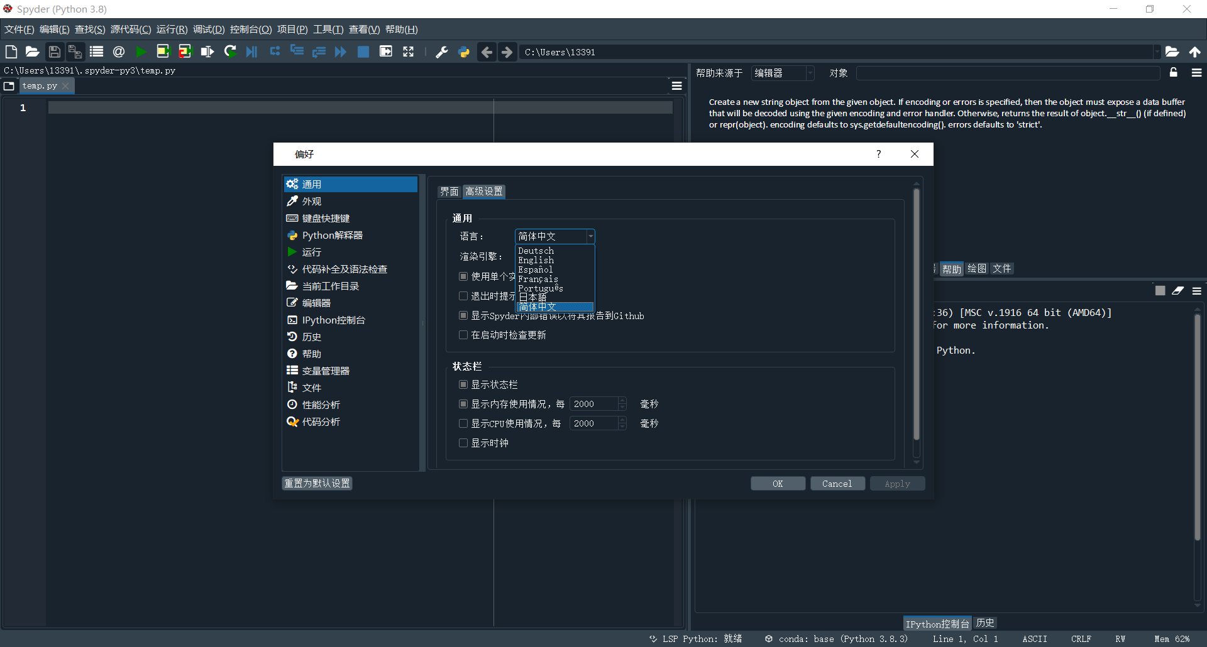
Task: Choose English from language dropdown
Action: click(x=554, y=260)
